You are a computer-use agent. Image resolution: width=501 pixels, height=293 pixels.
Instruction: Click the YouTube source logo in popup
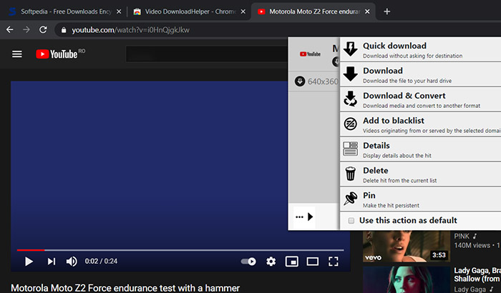310,54
